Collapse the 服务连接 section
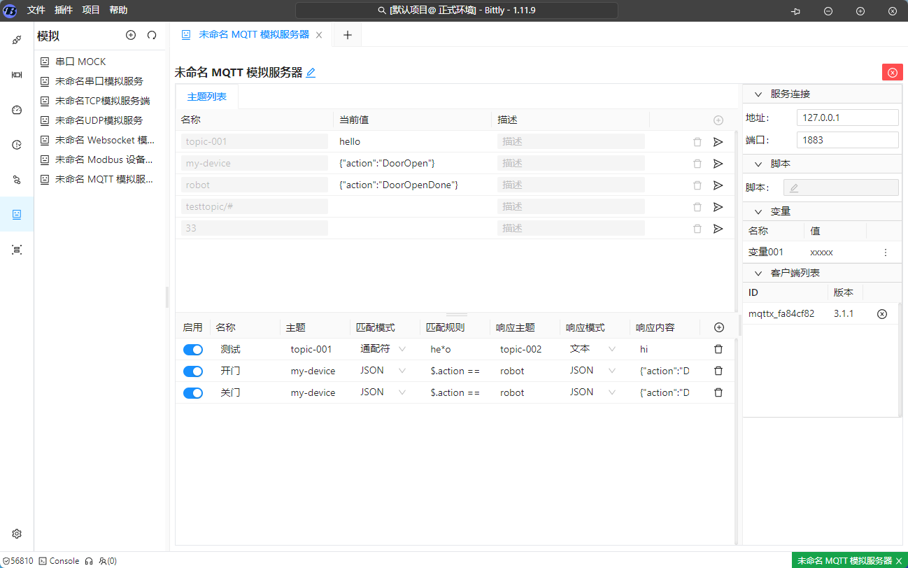Image resolution: width=908 pixels, height=568 pixels. click(x=758, y=94)
